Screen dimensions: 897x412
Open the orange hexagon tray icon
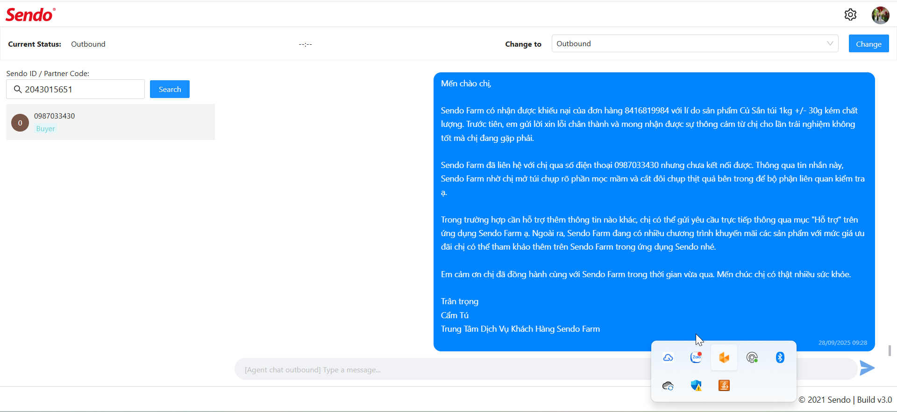(x=724, y=357)
